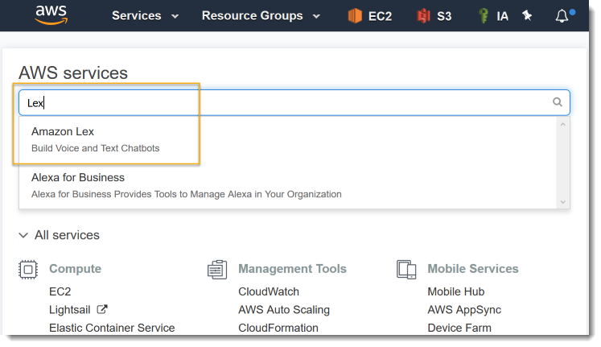The height and width of the screenshot is (347, 601).
Task: Click the All services heading
Action: (x=67, y=235)
